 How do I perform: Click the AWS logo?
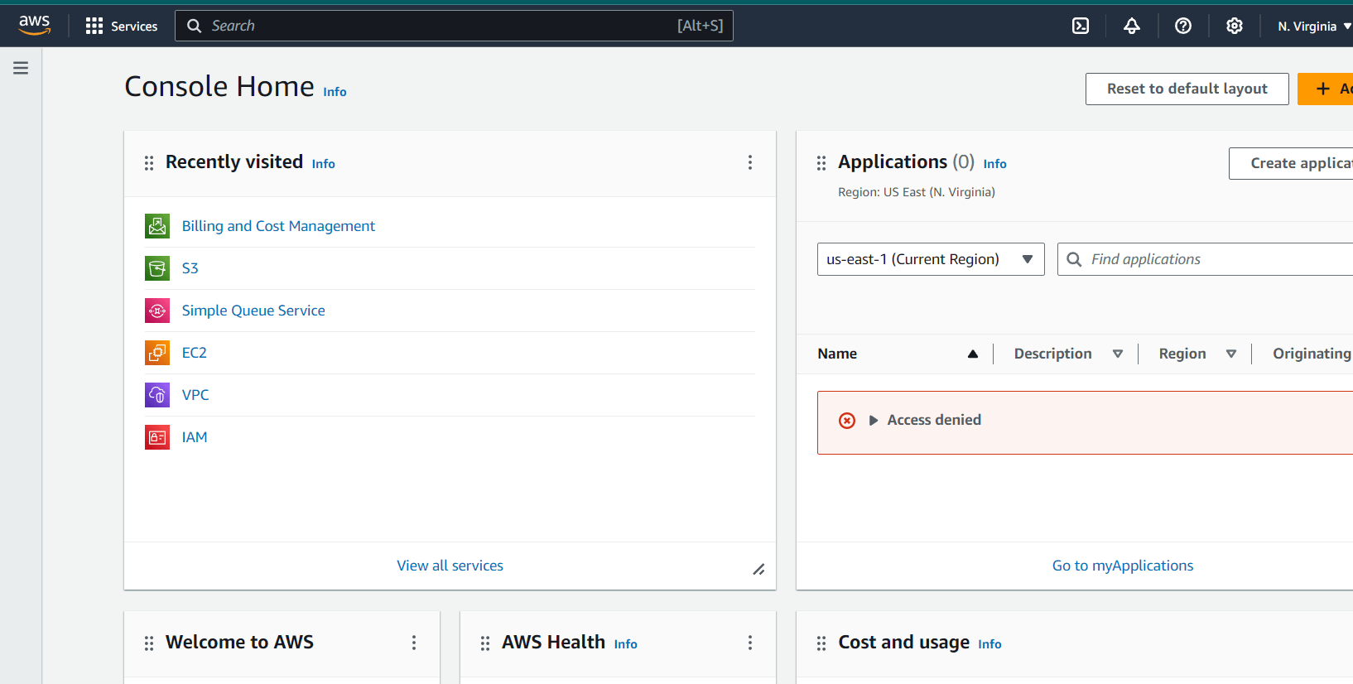click(x=35, y=26)
